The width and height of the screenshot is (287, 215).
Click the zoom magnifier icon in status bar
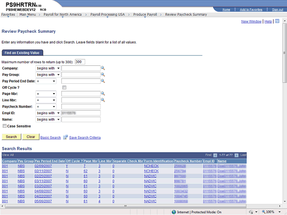pos(264,212)
